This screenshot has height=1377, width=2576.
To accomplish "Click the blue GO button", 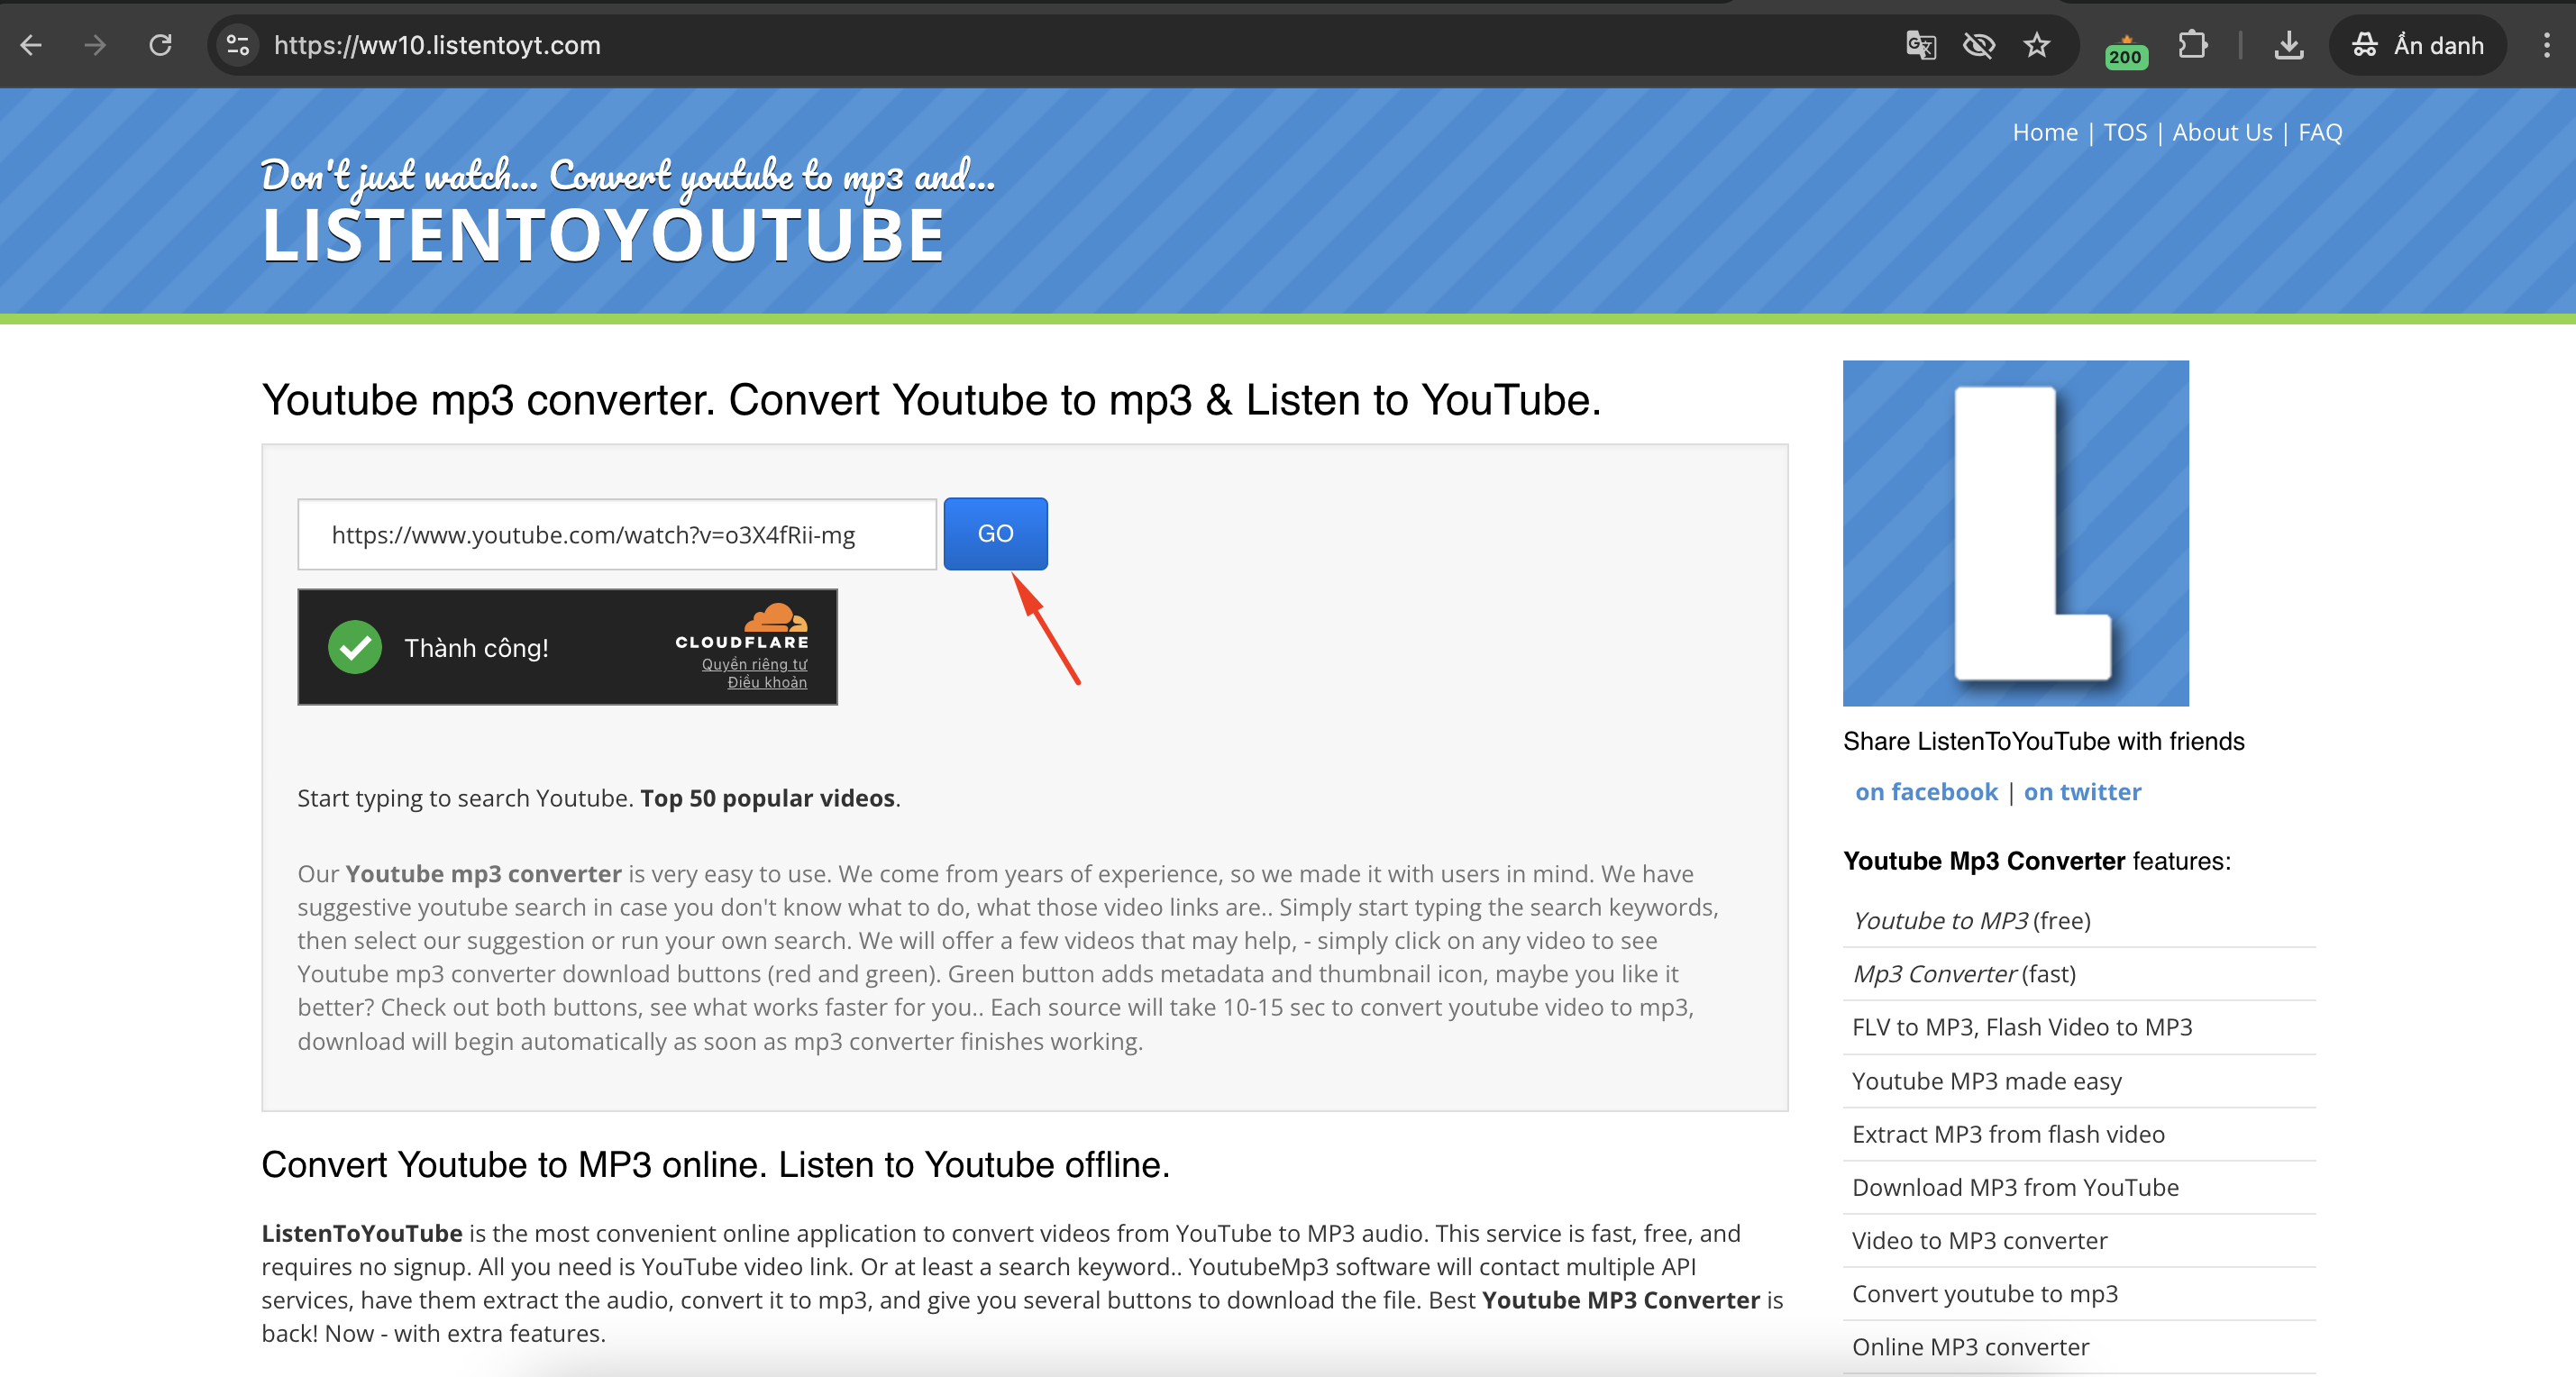I will [x=995, y=533].
